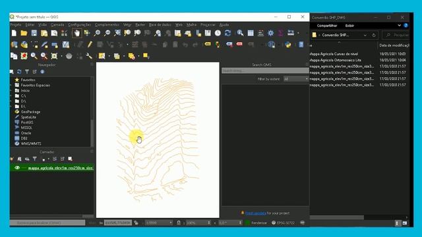Refresh the Navegador browser panel
Screen dimensions: 422x237
pyautogui.click(x=19, y=72)
